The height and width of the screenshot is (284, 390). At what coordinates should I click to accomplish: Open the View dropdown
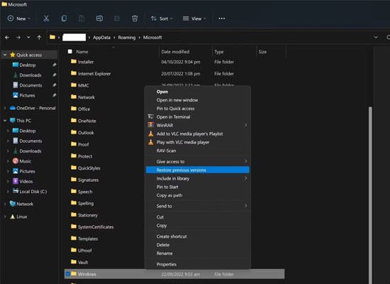194,18
